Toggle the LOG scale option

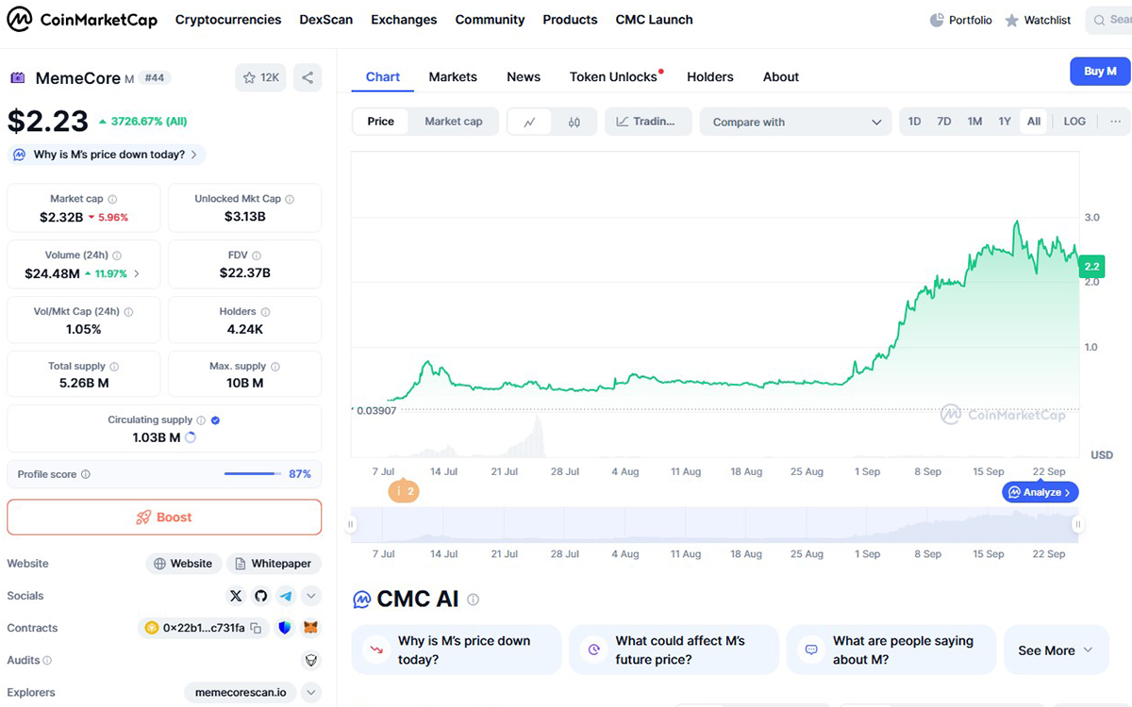pyautogui.click(x=1074, y=122)
